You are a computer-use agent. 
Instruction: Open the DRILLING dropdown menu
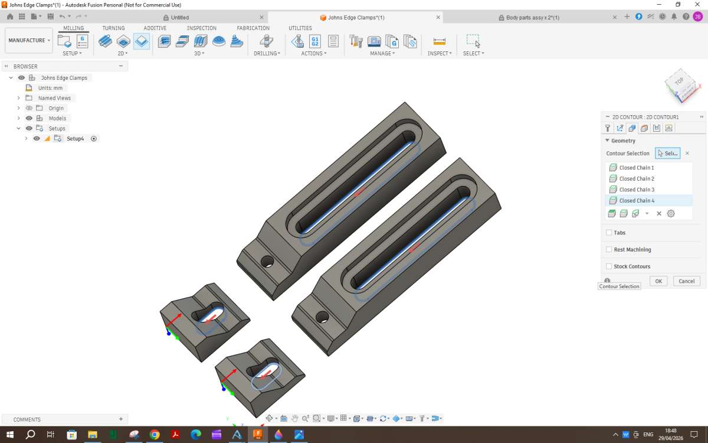coord(268,53)
